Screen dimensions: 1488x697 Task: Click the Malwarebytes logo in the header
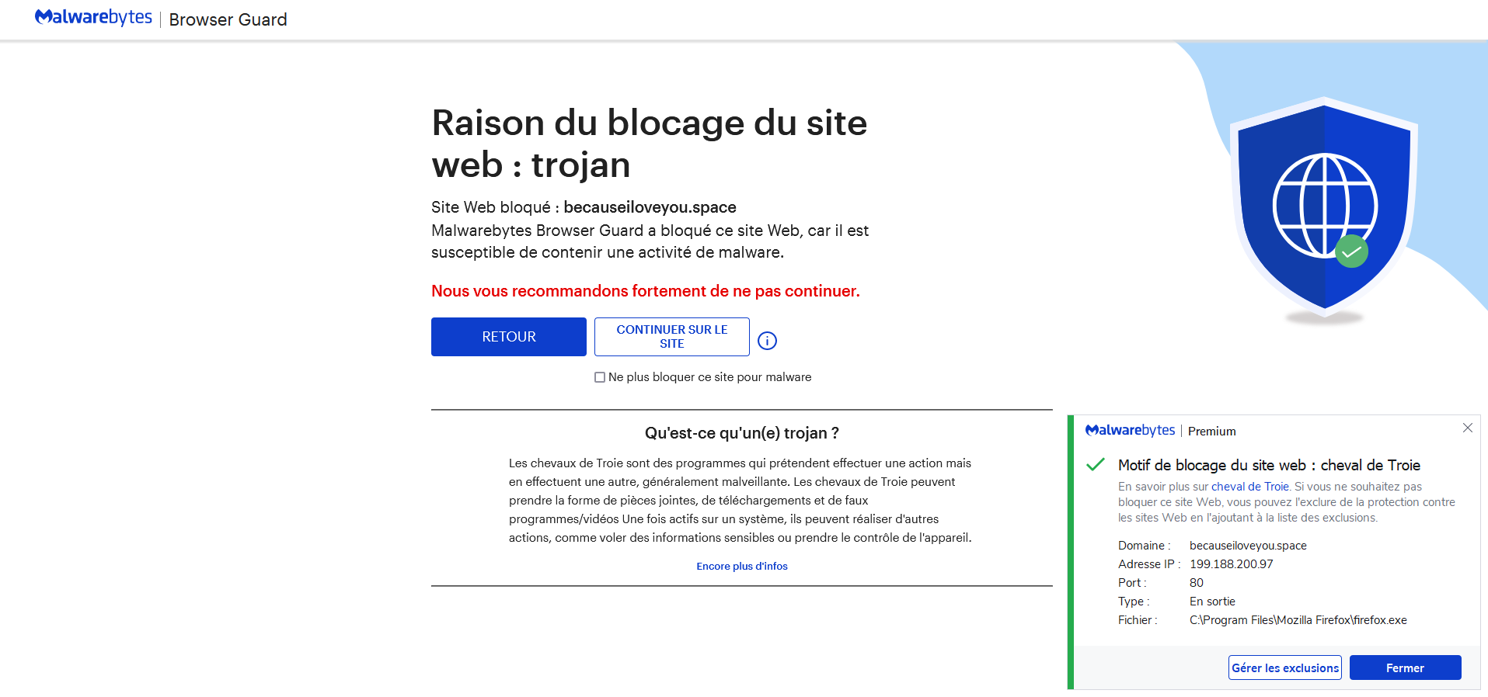[93, 18]
